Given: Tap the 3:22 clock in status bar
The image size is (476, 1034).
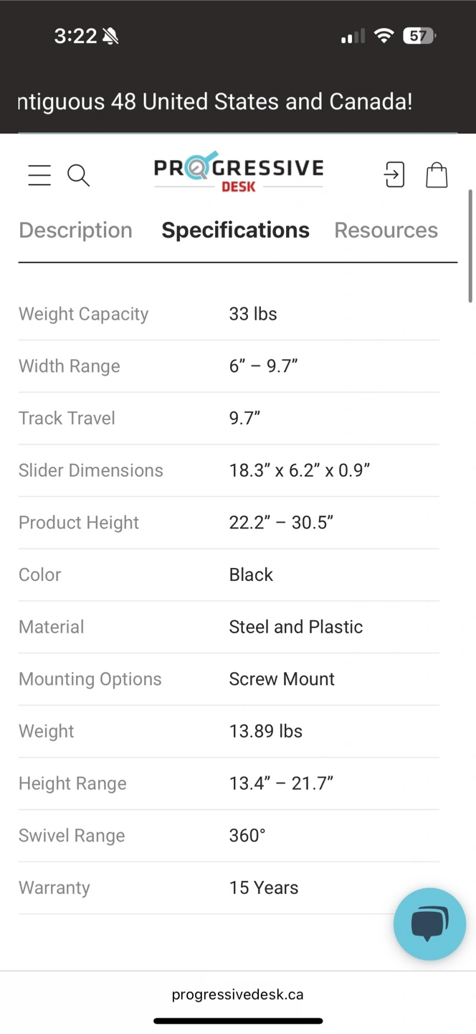Looking at the screenshot, I should tap(75, 36).
